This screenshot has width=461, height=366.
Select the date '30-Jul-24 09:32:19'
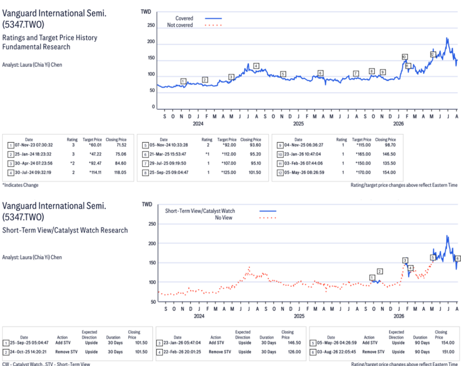coord(33,172)
